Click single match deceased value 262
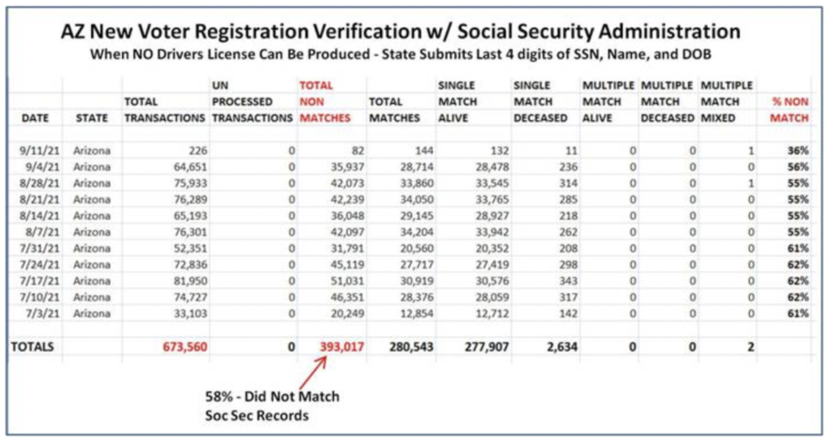 pos(568,232)
